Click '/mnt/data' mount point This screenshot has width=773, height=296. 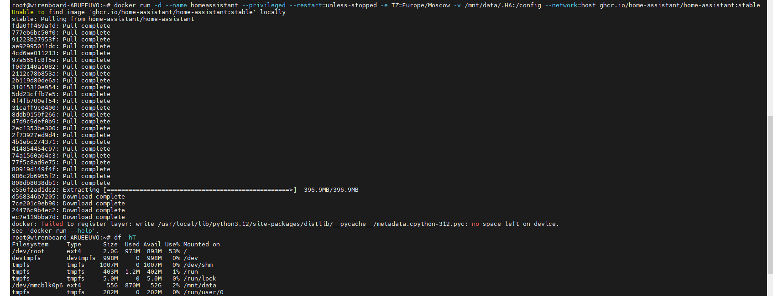pyautogui.click(x=200, y=286)
